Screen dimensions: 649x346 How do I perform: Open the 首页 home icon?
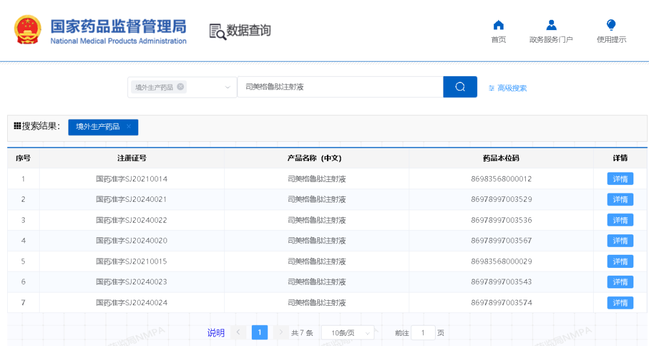(x=498, y=25)
